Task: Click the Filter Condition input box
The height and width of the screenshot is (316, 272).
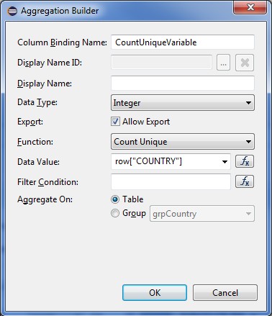Action: coord(171,181)
